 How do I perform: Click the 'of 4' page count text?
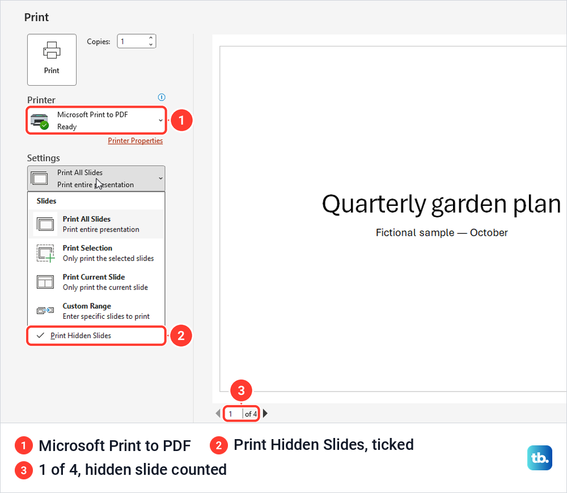click(251, 414)
